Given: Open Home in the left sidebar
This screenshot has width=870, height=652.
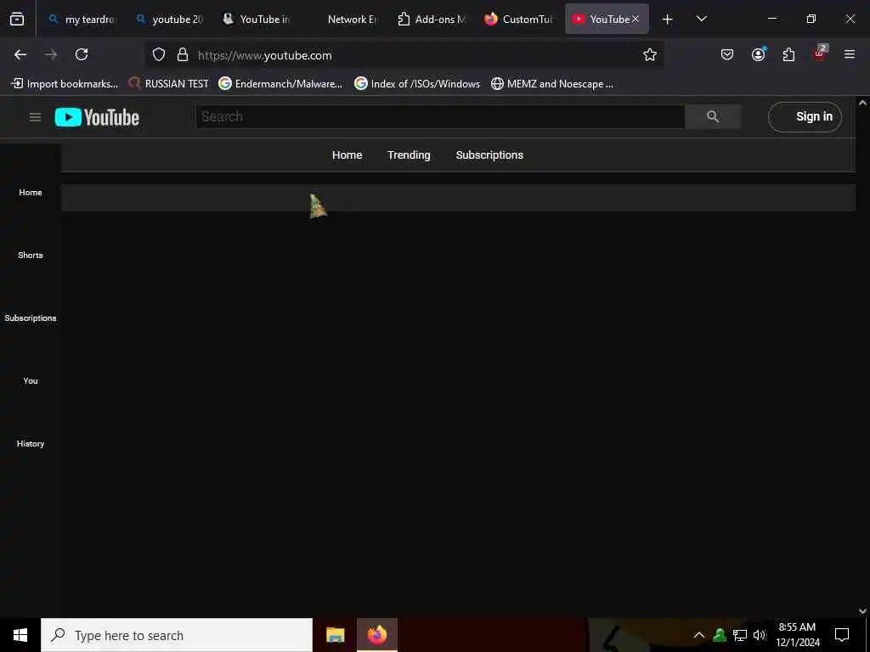Looking at the screenshot, I should click(31, 193).
